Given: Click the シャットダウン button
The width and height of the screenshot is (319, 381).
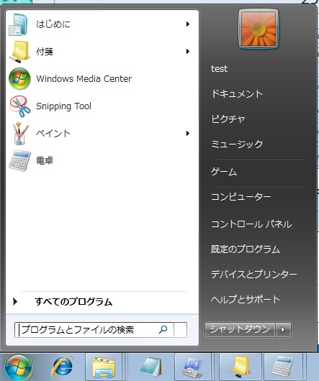Looking at the screenshot, I should 240,330.
